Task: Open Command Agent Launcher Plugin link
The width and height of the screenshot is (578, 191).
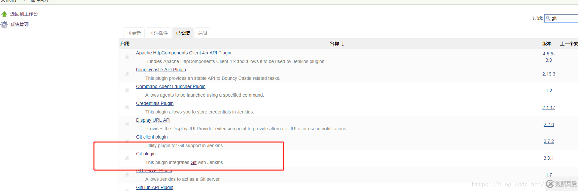Action: coord(171,86)
